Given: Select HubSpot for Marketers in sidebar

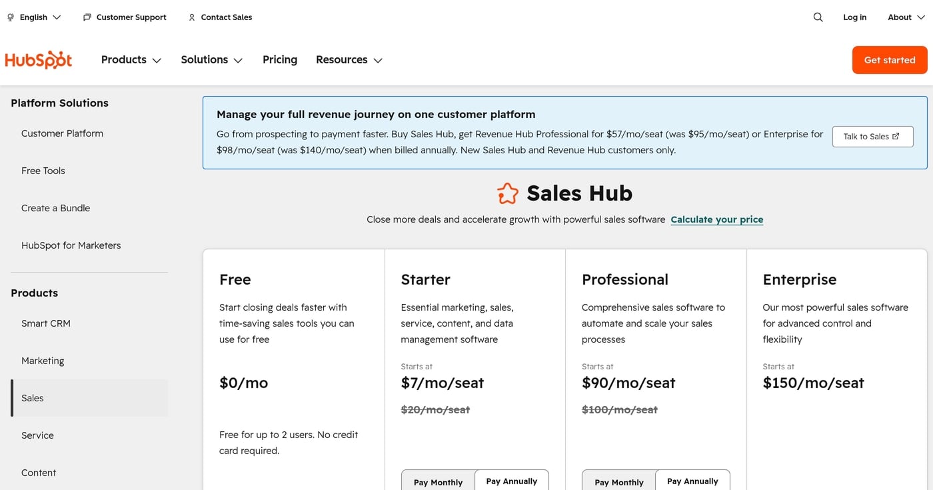Looking at the screenshot, I should pyautogui.click(x=71, y=245).
